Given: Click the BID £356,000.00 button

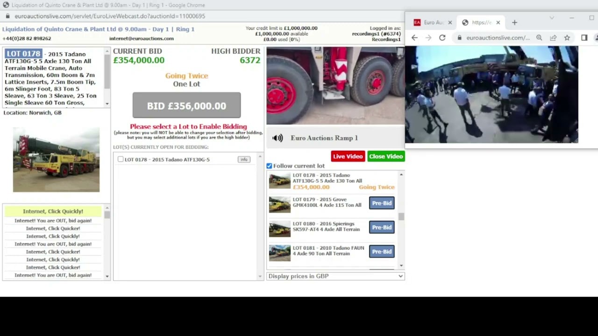Looking at the screenshot, I should point(186,105).
